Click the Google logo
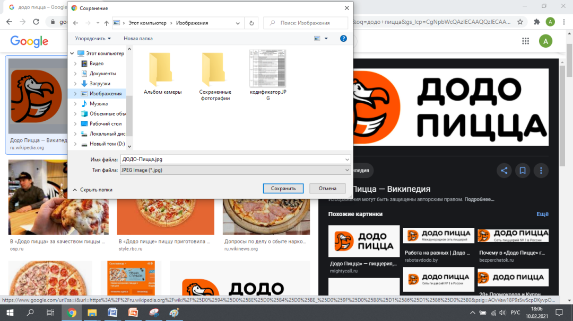This screenshot has width=573, height=321. tap(29, 41)
